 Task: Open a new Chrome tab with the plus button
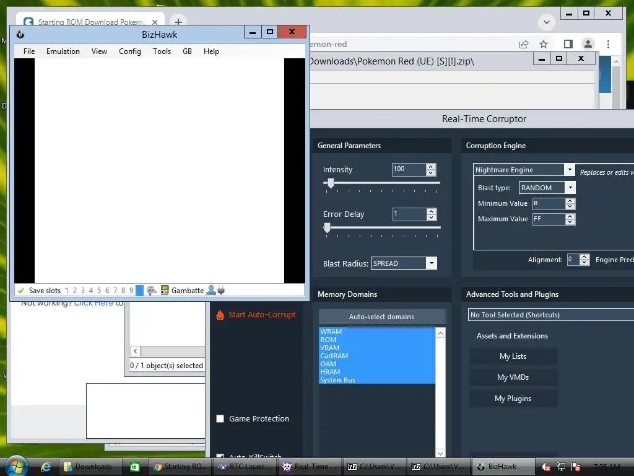(x=178, y=22)
